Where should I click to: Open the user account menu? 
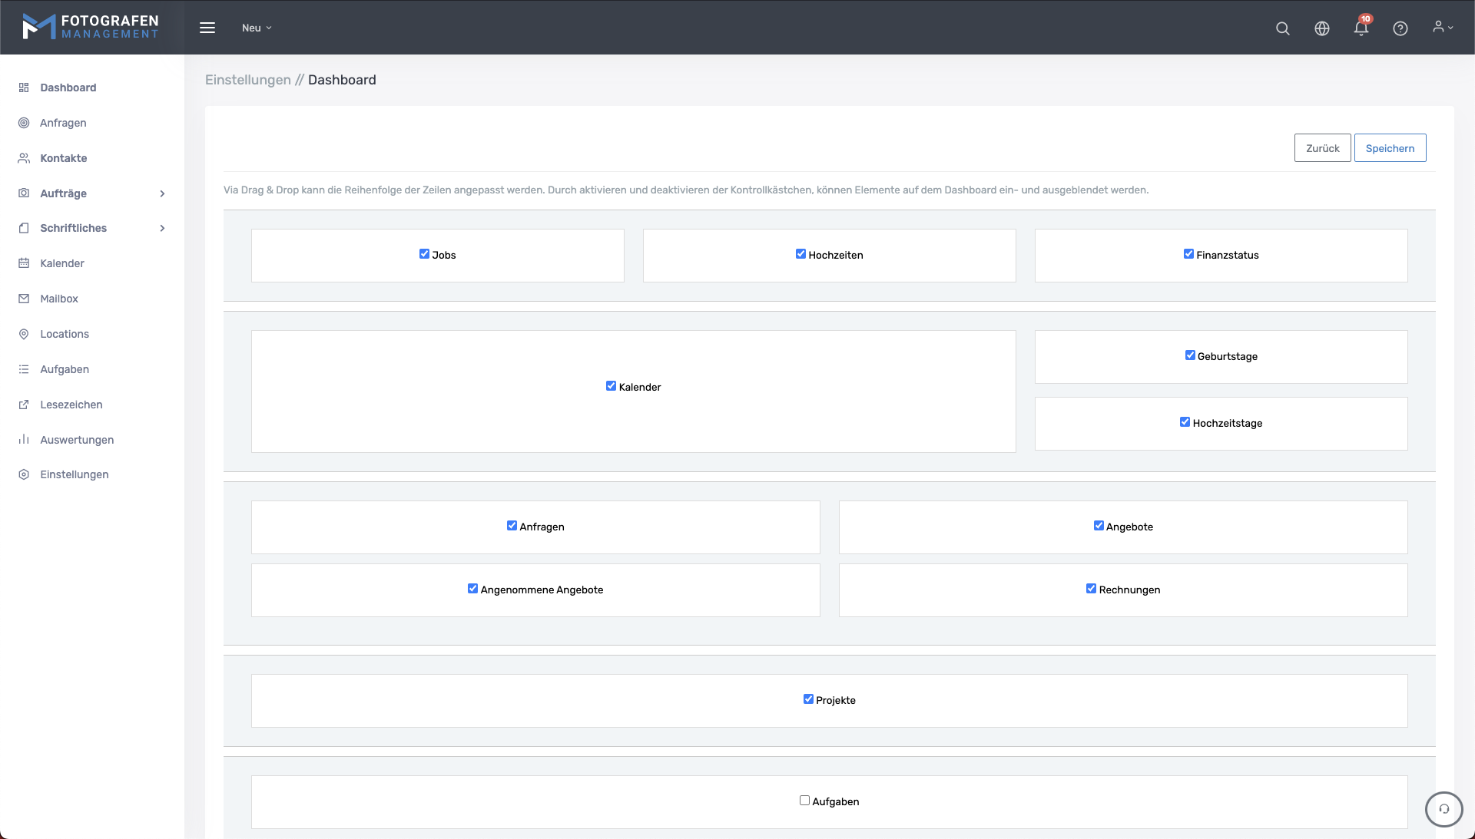pos(1442,28)
